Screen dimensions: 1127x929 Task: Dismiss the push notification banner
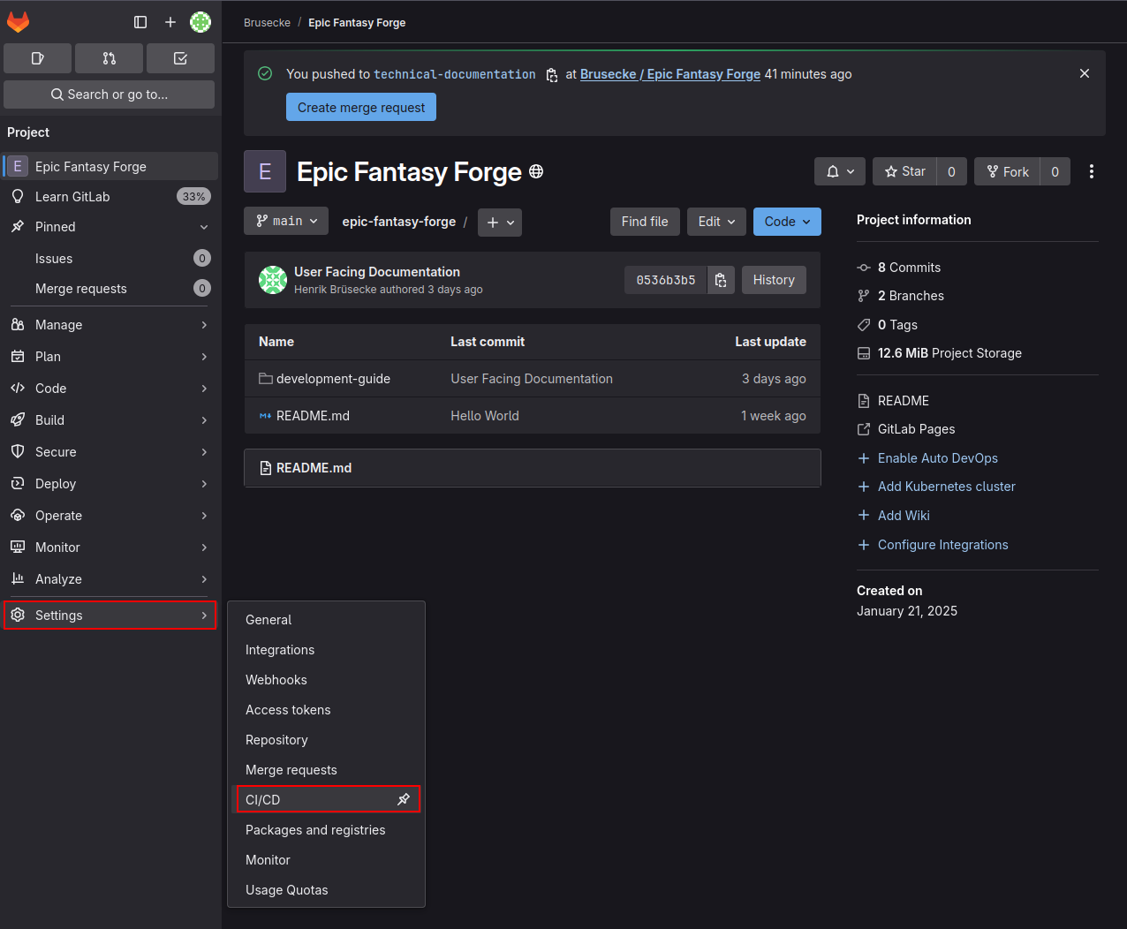1085,73
